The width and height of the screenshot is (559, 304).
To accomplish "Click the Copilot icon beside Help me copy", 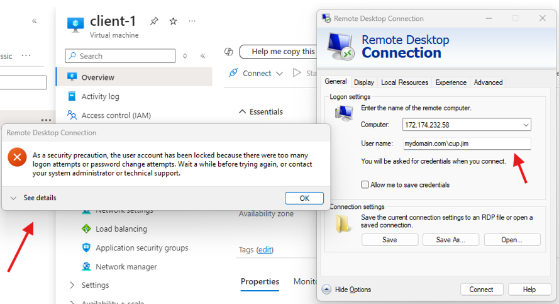I will pos(228,52).
